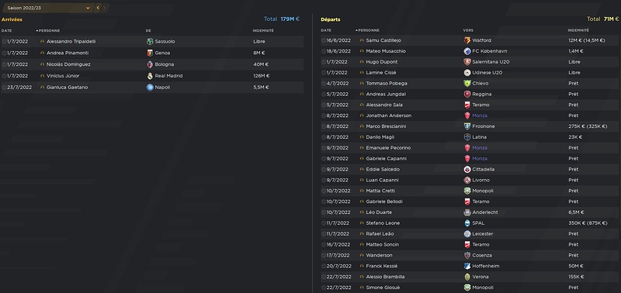
Task: Click the Anderlecht club badge
Action: (x=467, y=212)
